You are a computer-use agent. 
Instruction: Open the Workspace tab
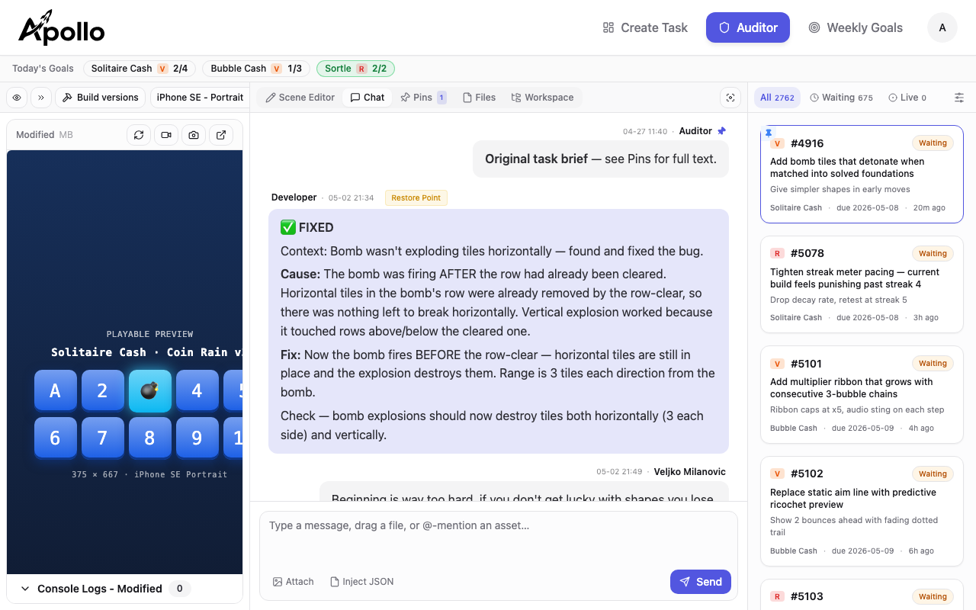click(542, 98)
